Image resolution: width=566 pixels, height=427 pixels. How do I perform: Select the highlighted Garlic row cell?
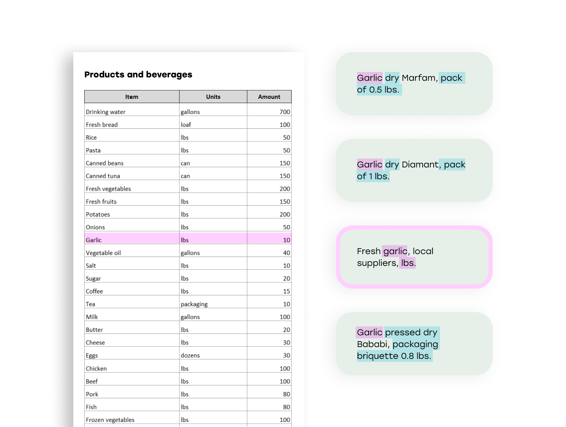[132, 238]
